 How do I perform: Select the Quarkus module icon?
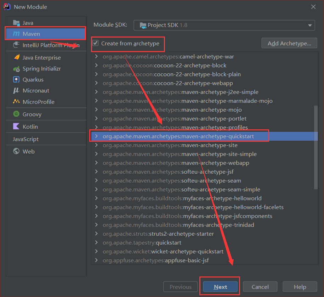16,80
